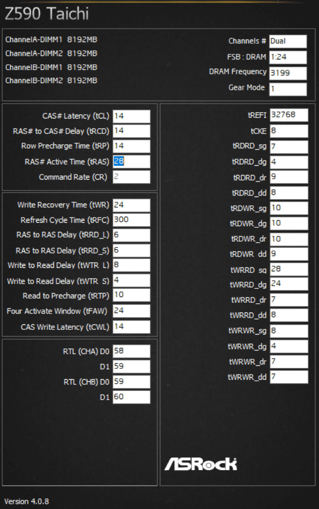The width and height of the screenshot is (319, 509).
Task: Select the RTL (CHA) D1 field showing 59
Action: click(x=132, y=366)
